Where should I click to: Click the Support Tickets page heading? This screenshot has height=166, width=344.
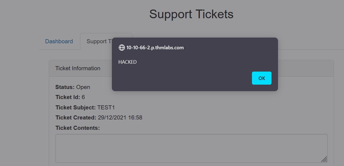click(x=191, y=14)
